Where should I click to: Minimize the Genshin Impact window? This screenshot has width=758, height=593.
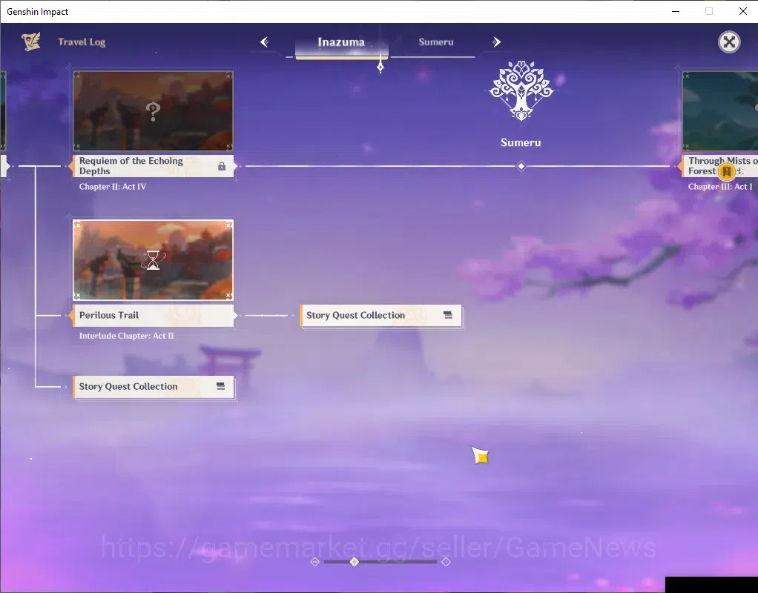point(676,11)
